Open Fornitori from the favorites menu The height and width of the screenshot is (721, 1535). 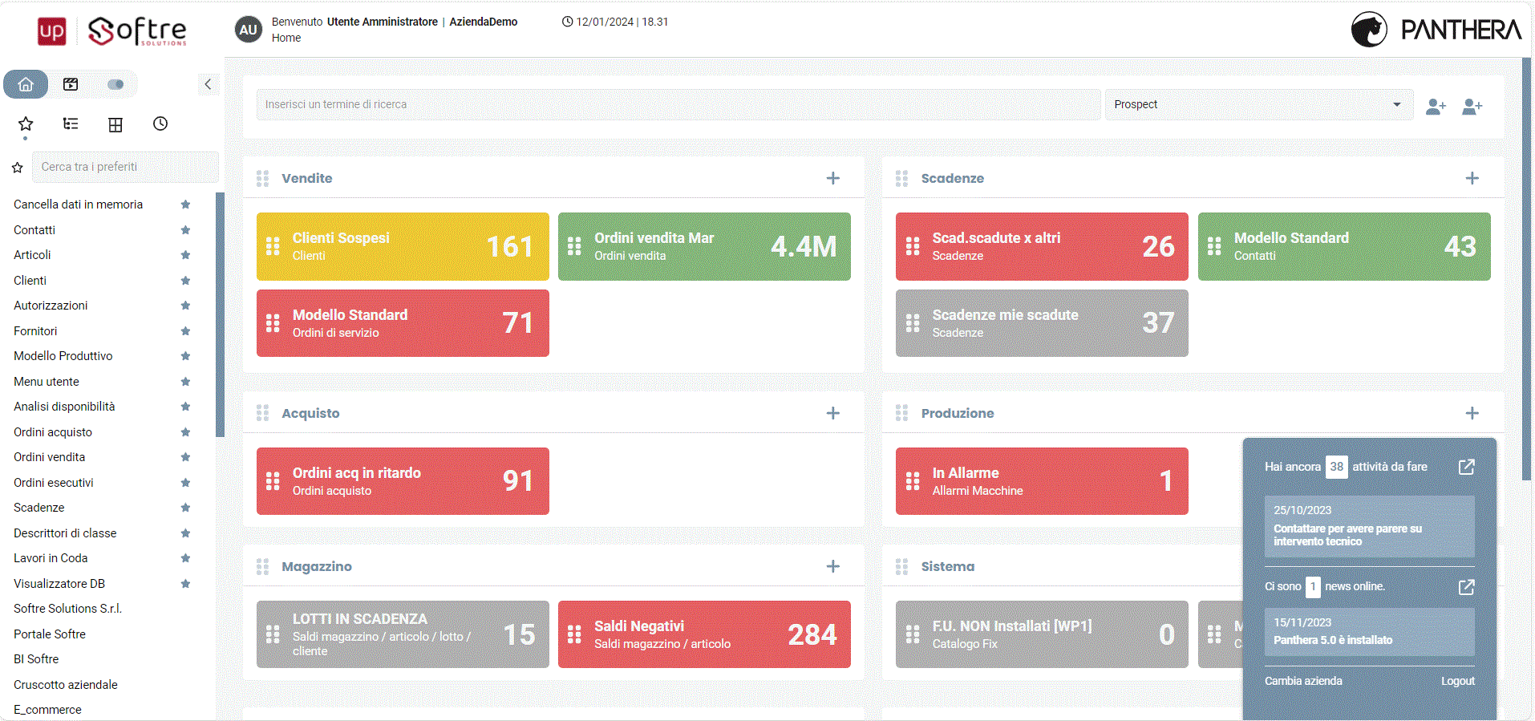(35, 331)
